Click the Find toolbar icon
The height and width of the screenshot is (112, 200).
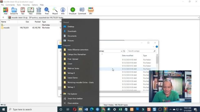(x=47, y=11)
